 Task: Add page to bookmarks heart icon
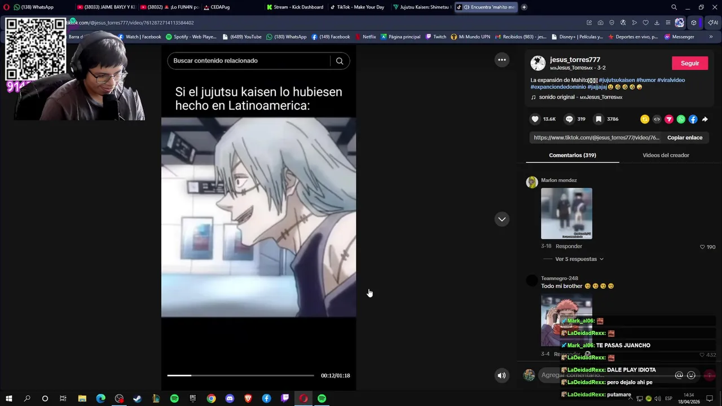pyautogui.click(x=645, y=23)
